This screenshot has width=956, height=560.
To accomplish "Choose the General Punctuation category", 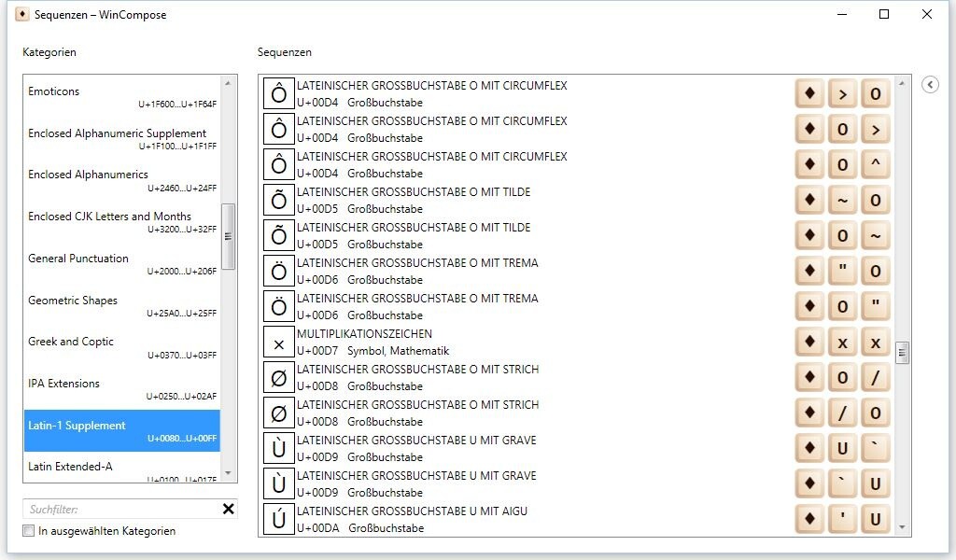I will pyautogui.click(x=122, y=264).
